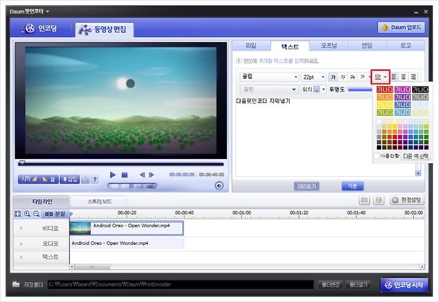Align subtitle text to the right
The width and height of the screenshot is (439, 302).
coord(413,77)
